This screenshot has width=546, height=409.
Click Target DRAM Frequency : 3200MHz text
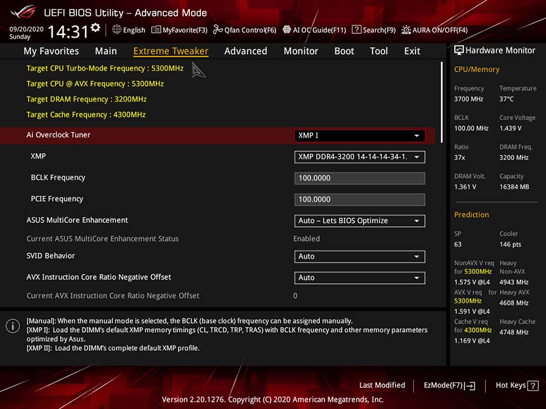[86, 99]
